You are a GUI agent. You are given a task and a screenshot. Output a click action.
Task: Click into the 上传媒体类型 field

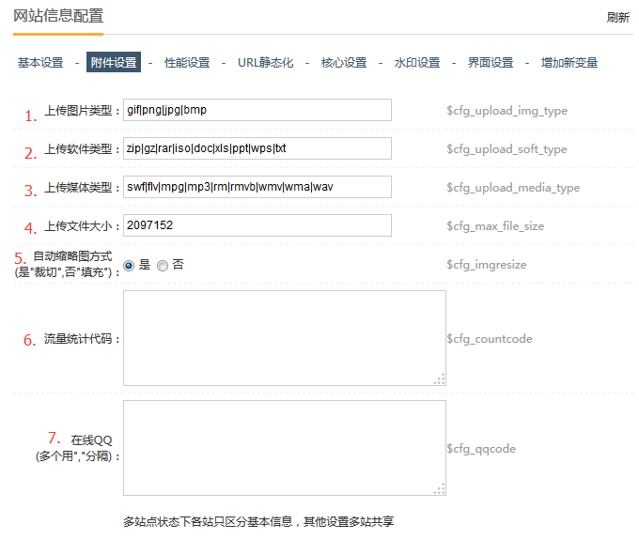[257, 187]
